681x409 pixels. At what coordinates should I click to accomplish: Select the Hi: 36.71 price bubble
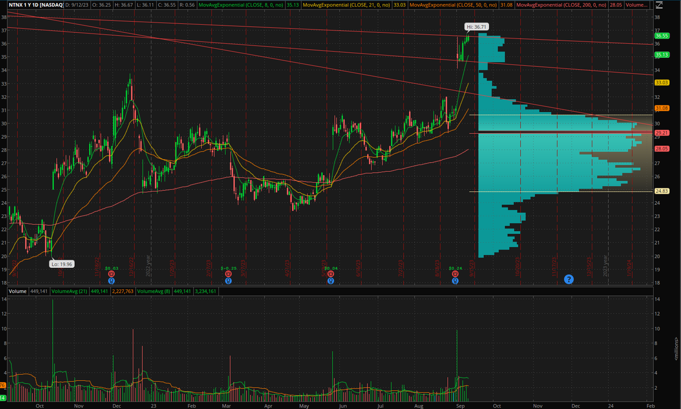pyautogui.click(x=476, y=27)
